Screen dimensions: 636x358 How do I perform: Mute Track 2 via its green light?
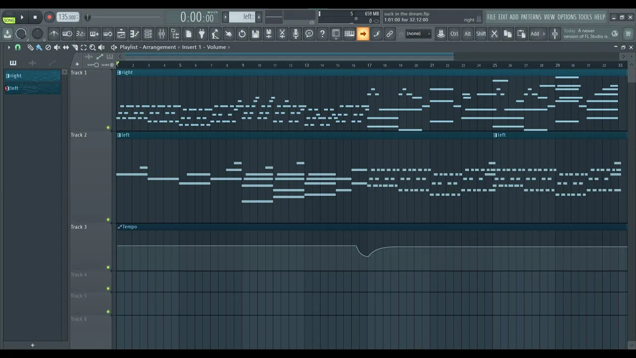coord(108,220)
